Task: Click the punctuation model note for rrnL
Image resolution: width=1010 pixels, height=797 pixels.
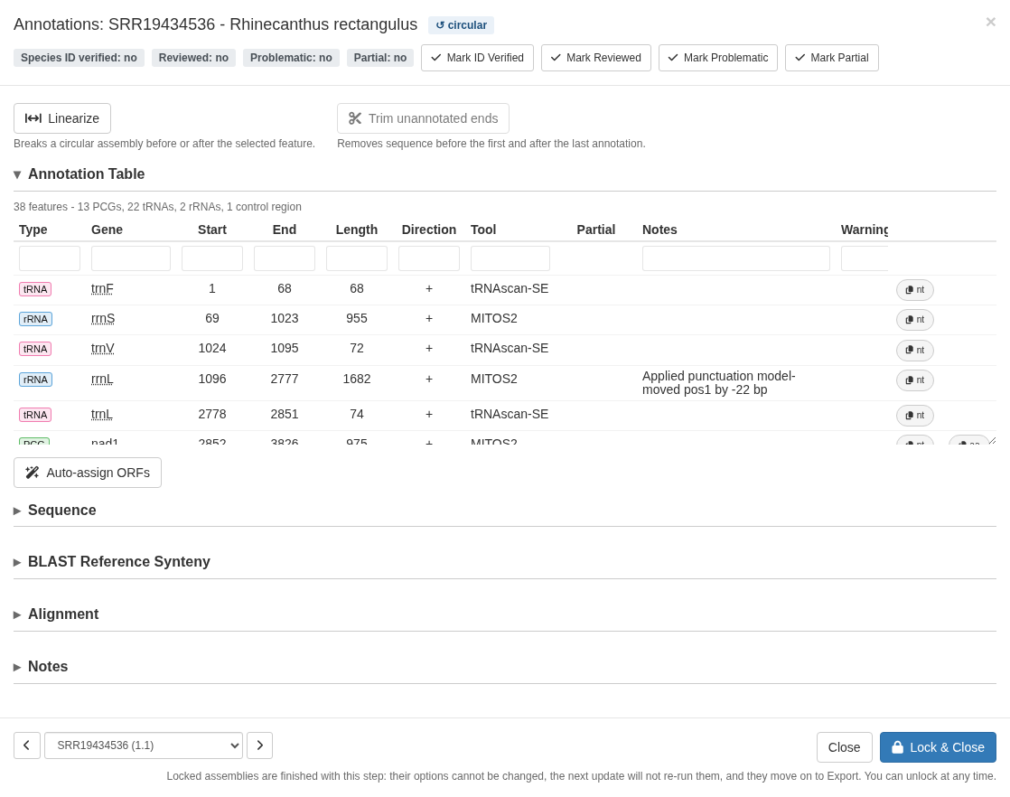Action: click(719, 383)
